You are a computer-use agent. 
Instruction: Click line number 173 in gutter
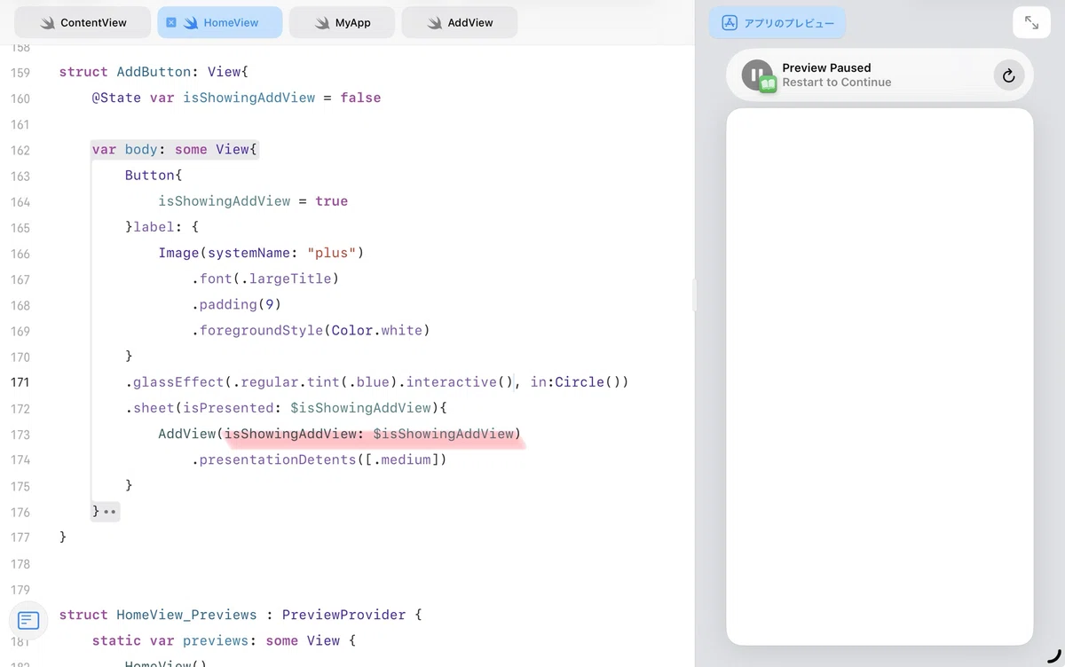tap(20, 435)
